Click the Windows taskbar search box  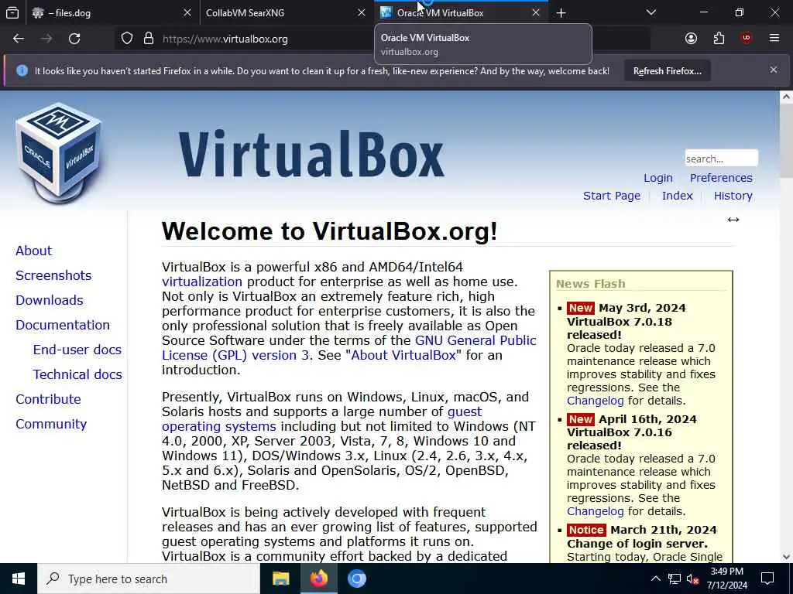pyautogui.click(x=148, y=579)
